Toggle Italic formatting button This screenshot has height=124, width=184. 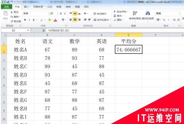tap(29, 20)
